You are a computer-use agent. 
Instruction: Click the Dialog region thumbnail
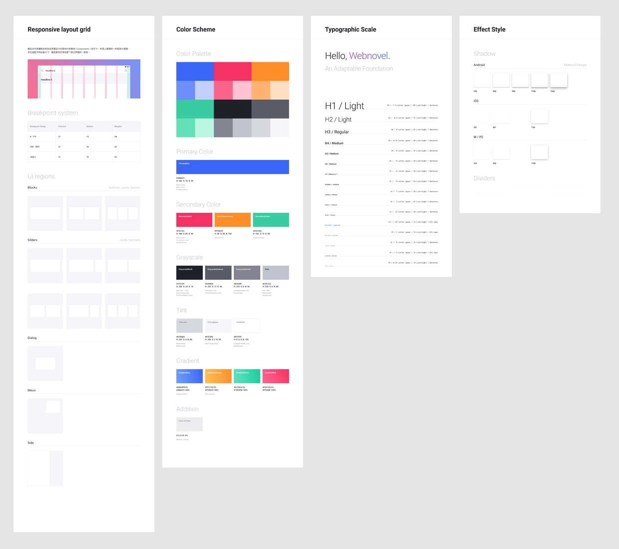pos(45,364)
